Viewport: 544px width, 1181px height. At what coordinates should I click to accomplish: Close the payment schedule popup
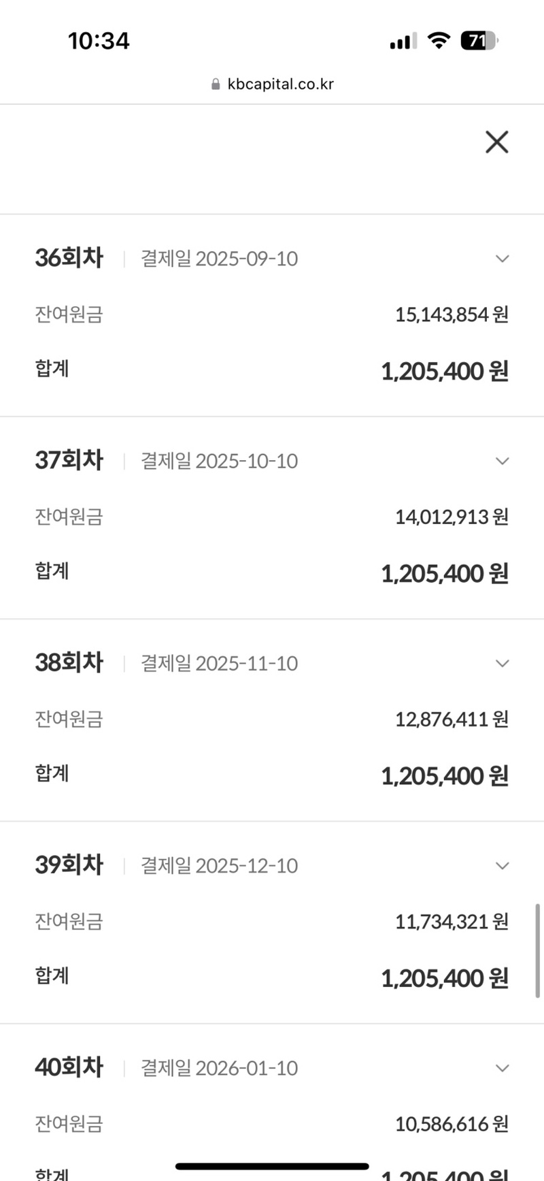pos(497,142)
